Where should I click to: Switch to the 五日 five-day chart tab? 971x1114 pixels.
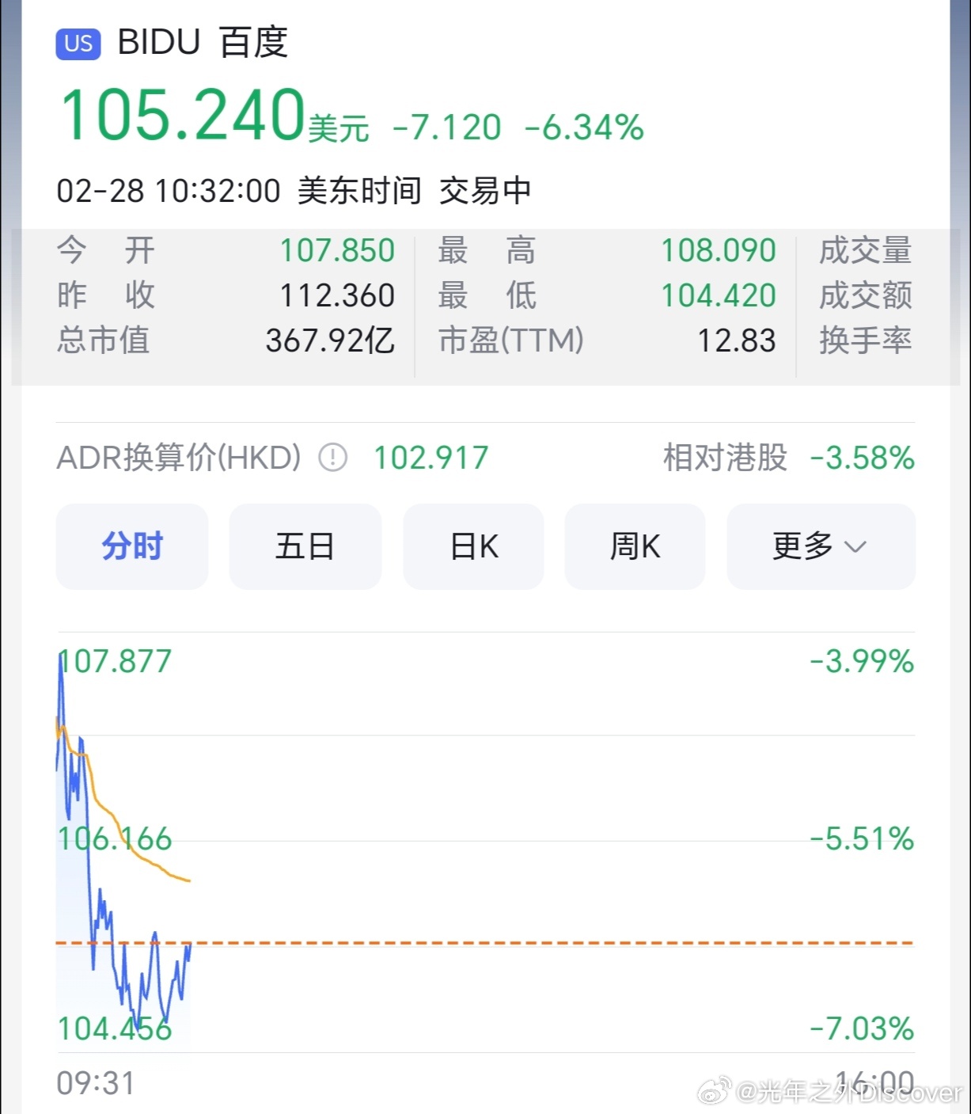click(x=305, y=546)
